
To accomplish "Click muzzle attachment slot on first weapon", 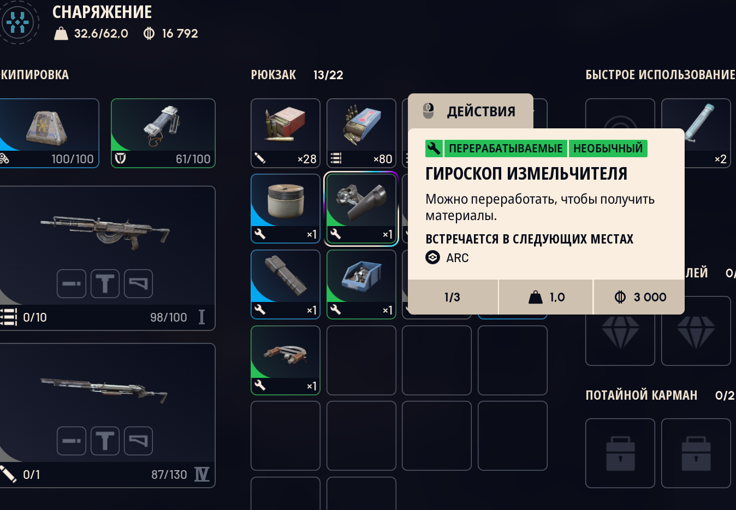I will point(72,284).
